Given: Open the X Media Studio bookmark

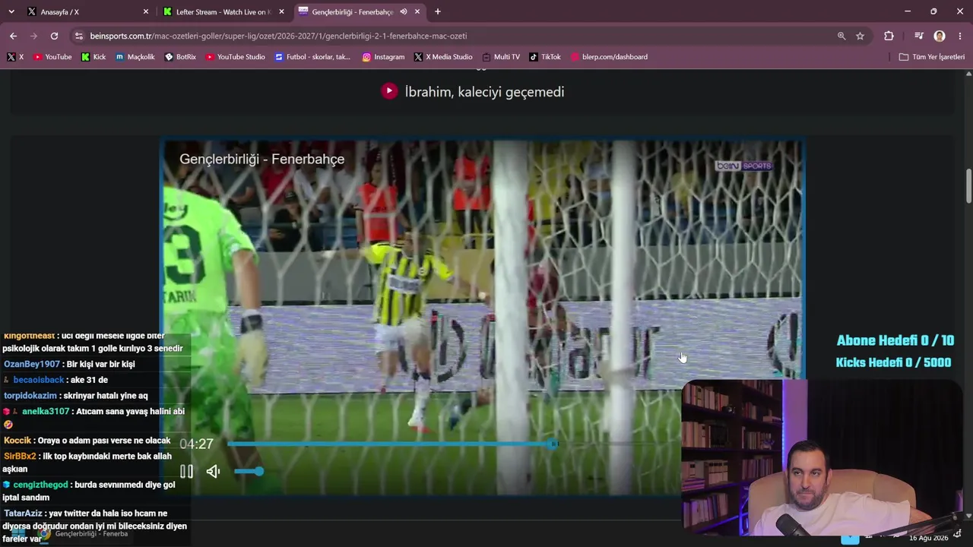Looking at the screenshot, I should (443, 57).
